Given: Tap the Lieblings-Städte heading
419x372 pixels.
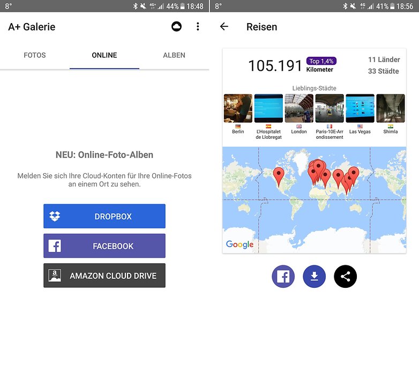Looking at the screenshot, I should (314, 88).
